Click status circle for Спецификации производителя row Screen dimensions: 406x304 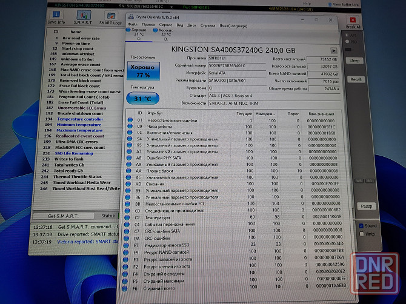(127, 211)
